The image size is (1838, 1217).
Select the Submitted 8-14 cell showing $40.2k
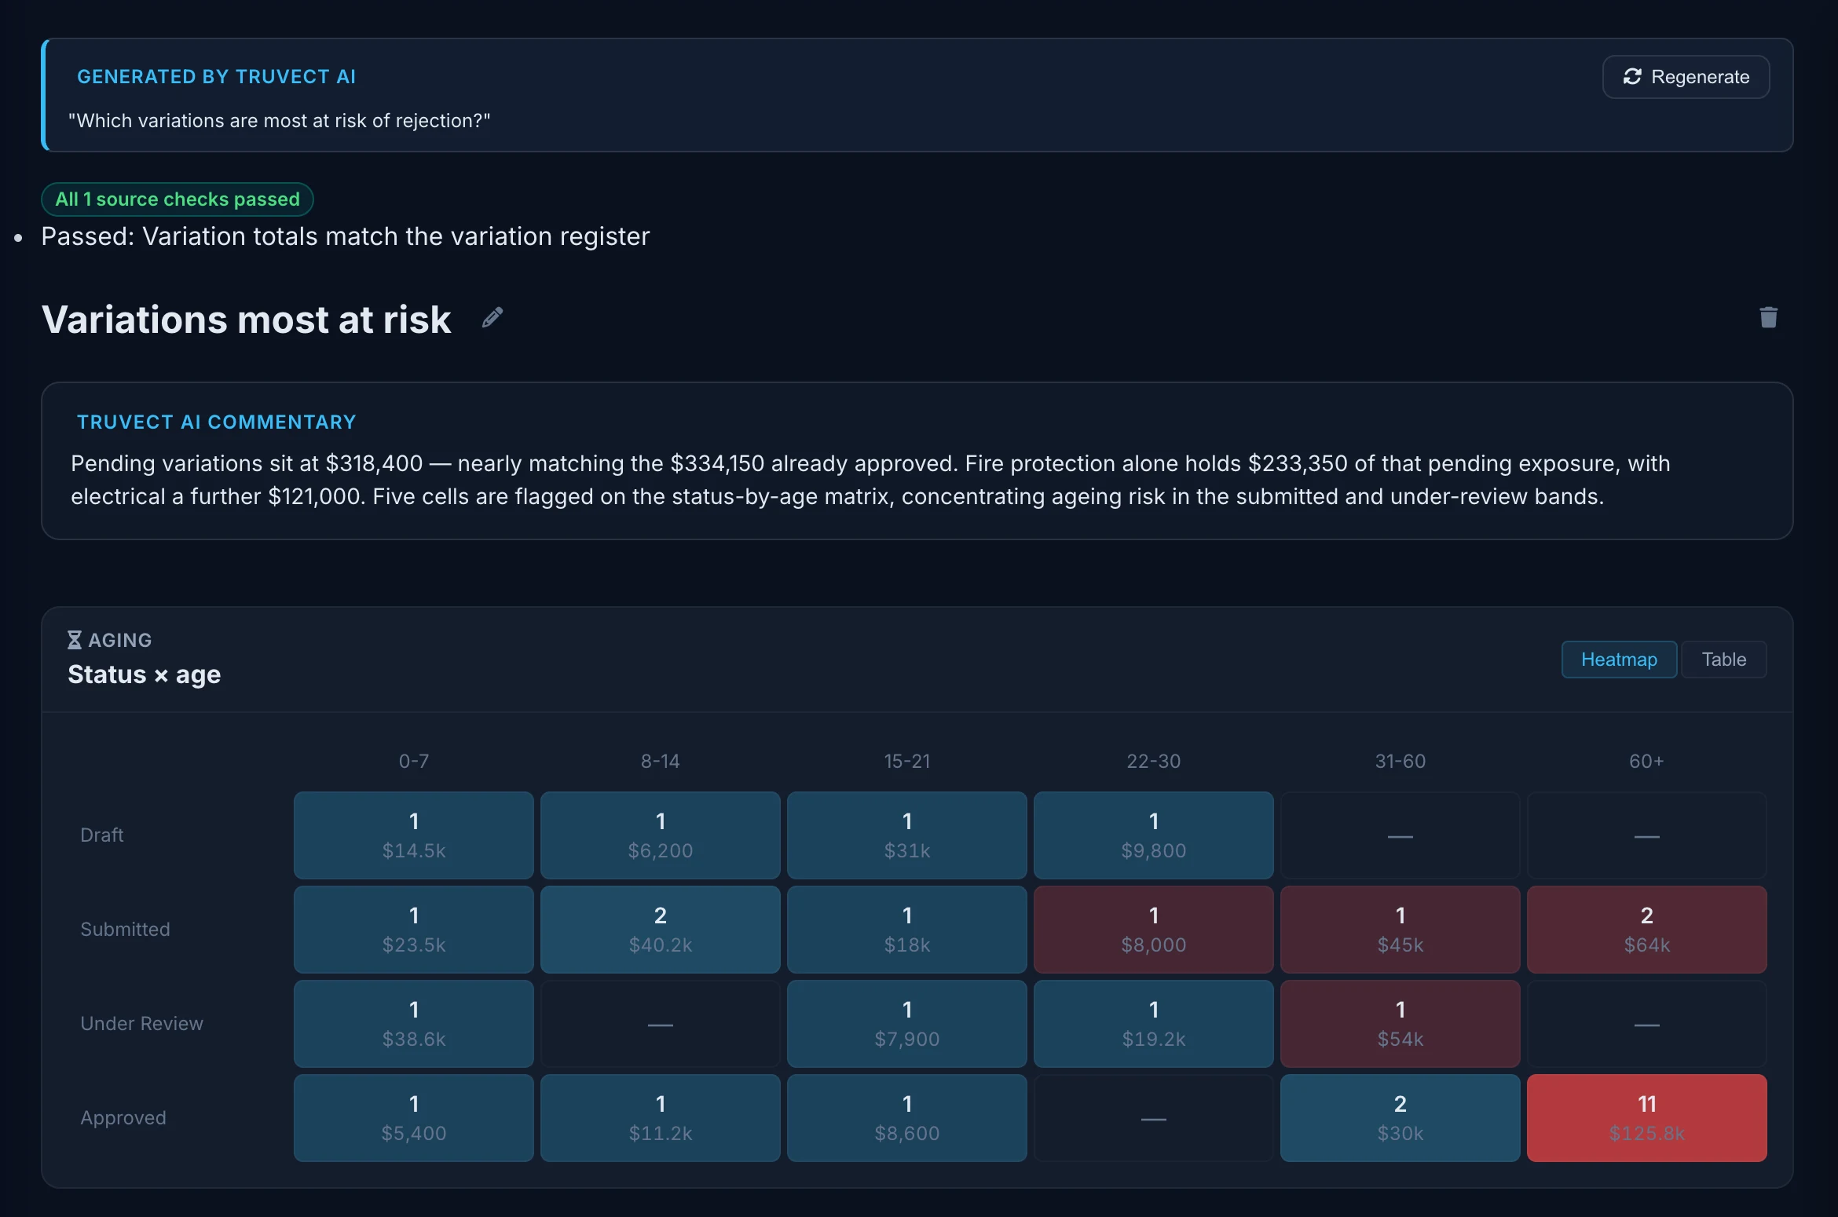661,930
